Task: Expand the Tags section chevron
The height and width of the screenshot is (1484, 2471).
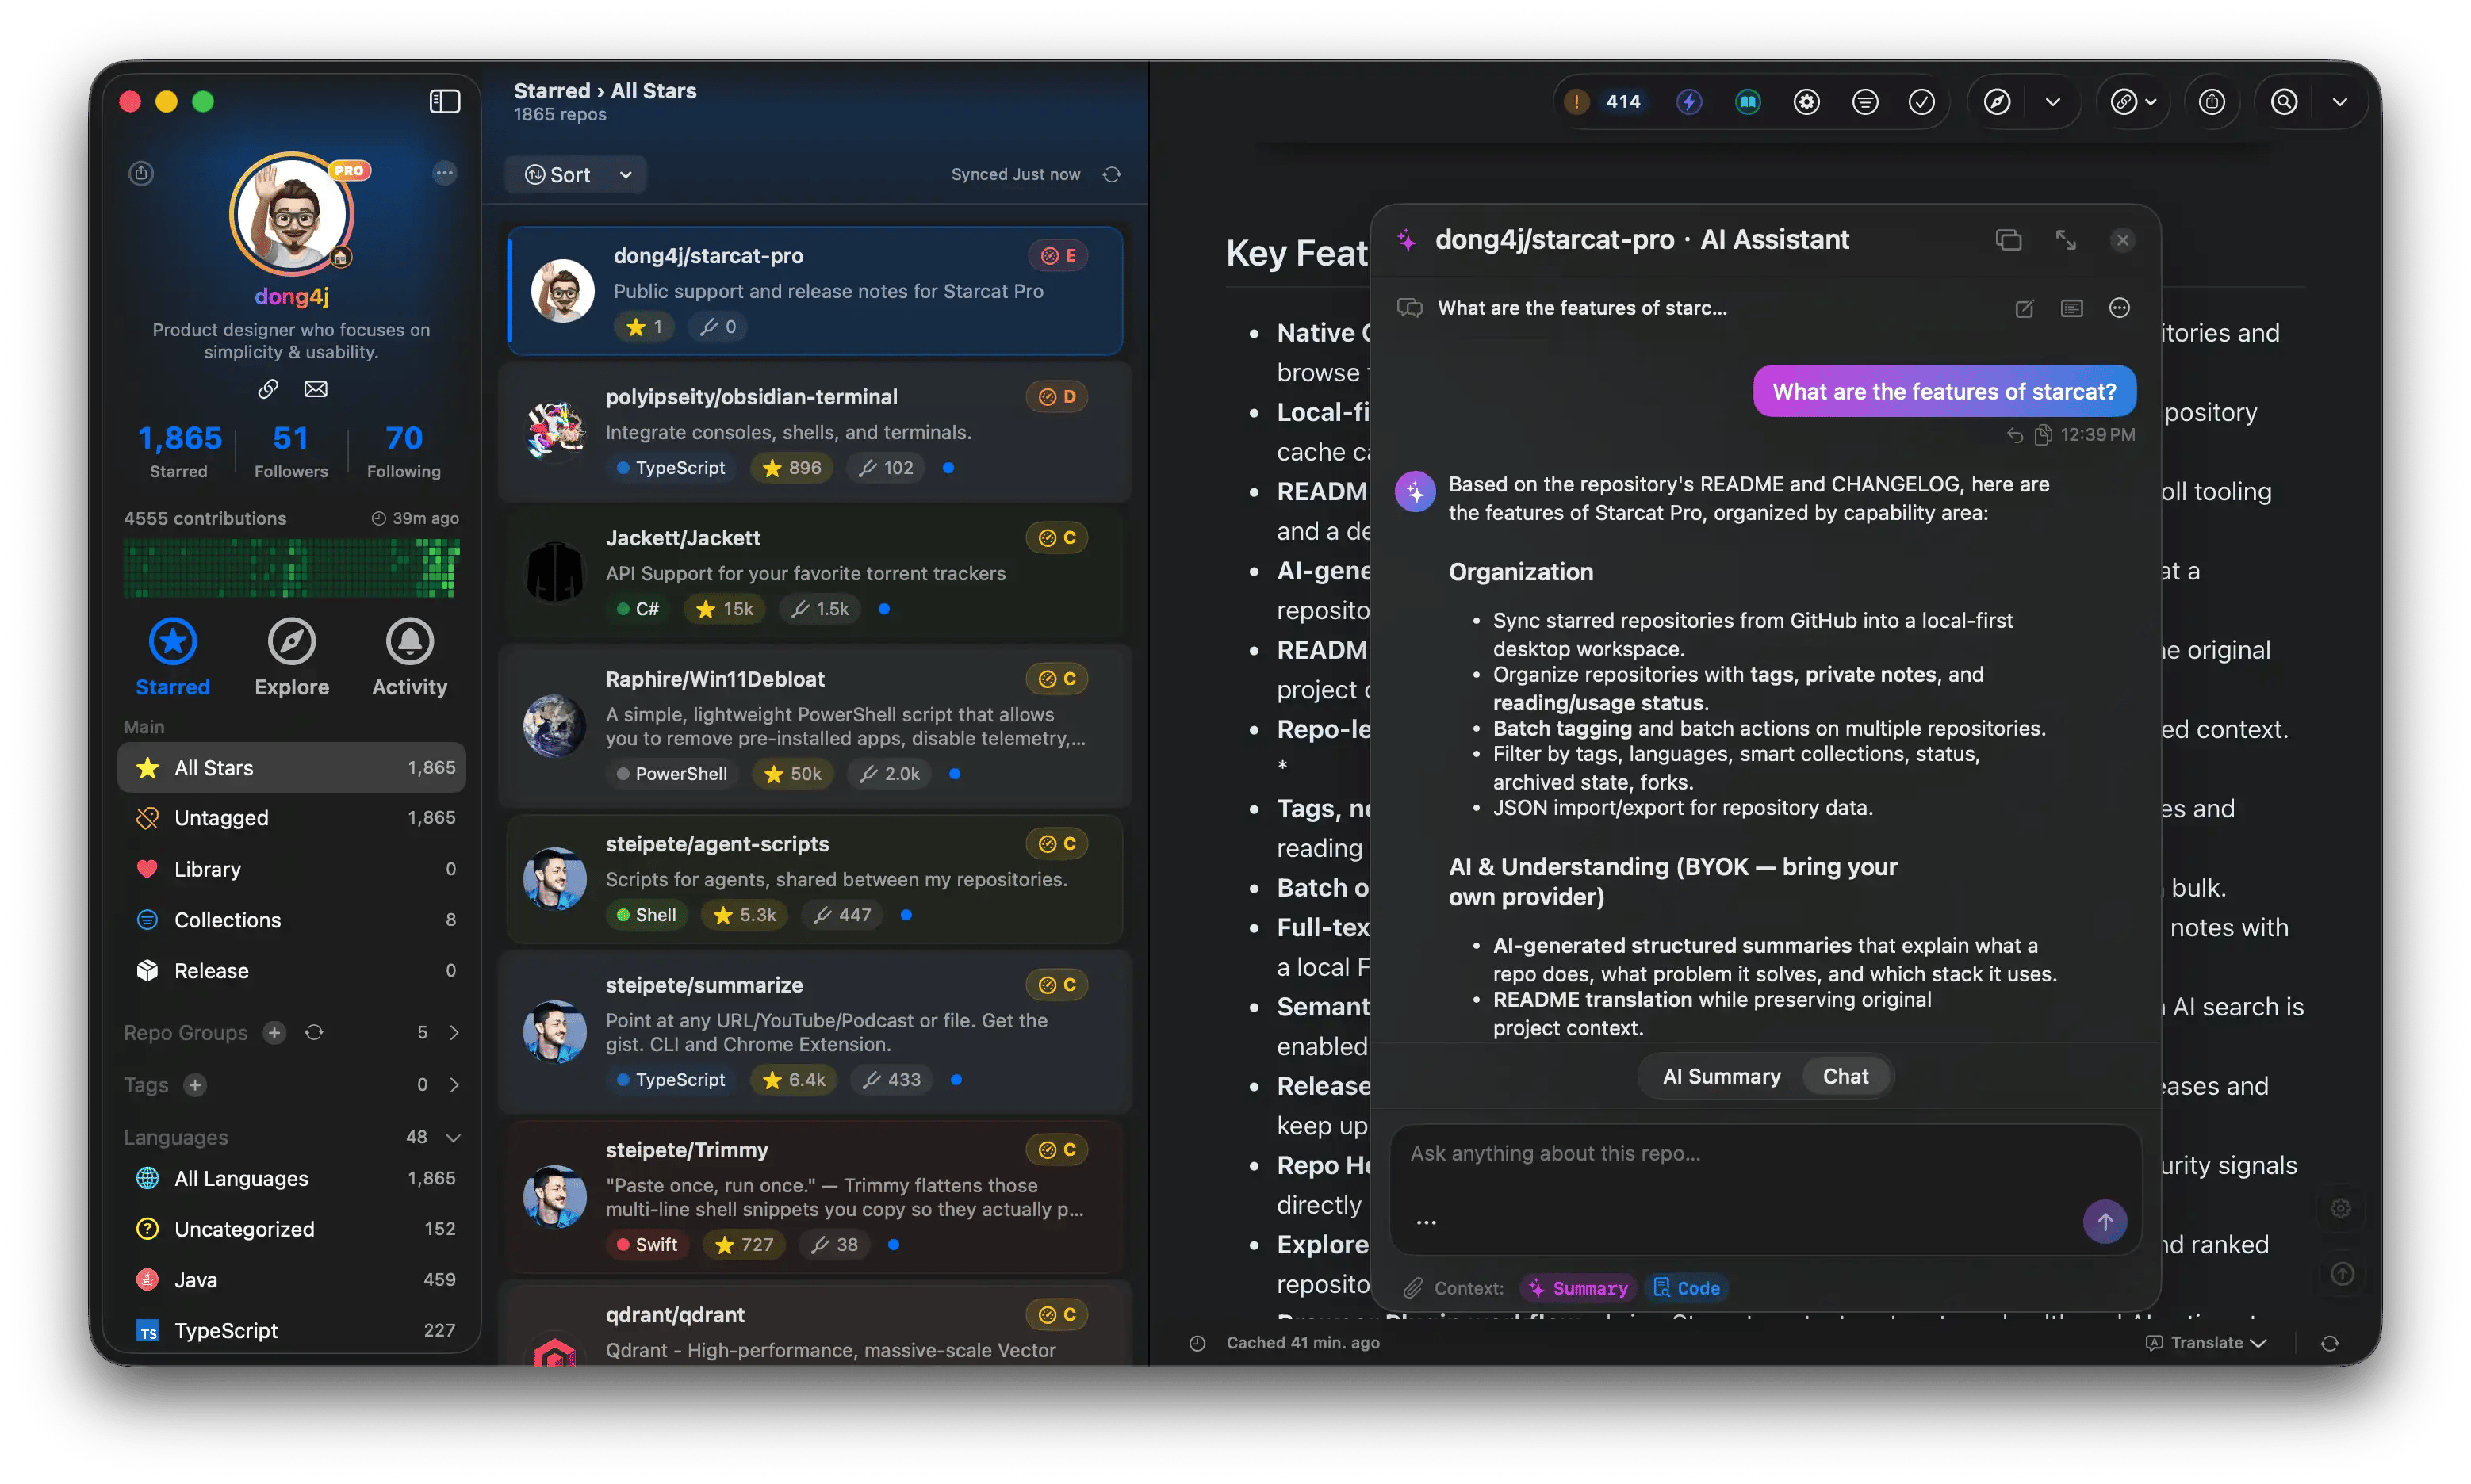Action: [454, 1085]
